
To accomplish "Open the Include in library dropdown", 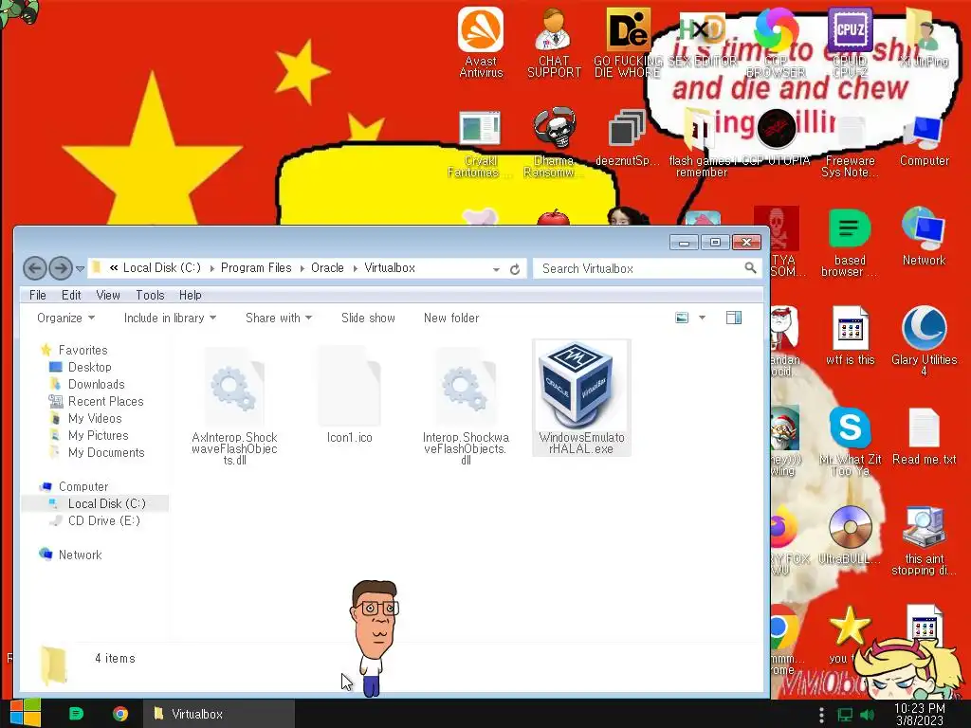I will (171, 318).
